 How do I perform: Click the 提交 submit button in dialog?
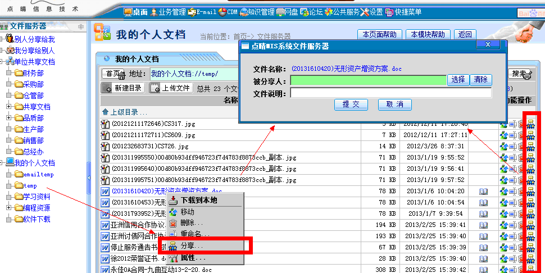[351, 104]
